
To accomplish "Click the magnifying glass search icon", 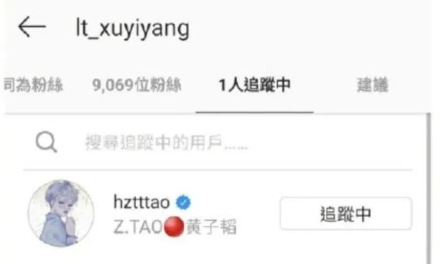I will [x=46, y=142].
